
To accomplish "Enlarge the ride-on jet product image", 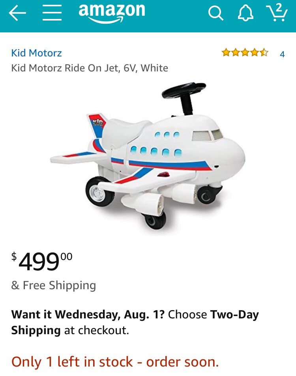I will pos(148,156).
